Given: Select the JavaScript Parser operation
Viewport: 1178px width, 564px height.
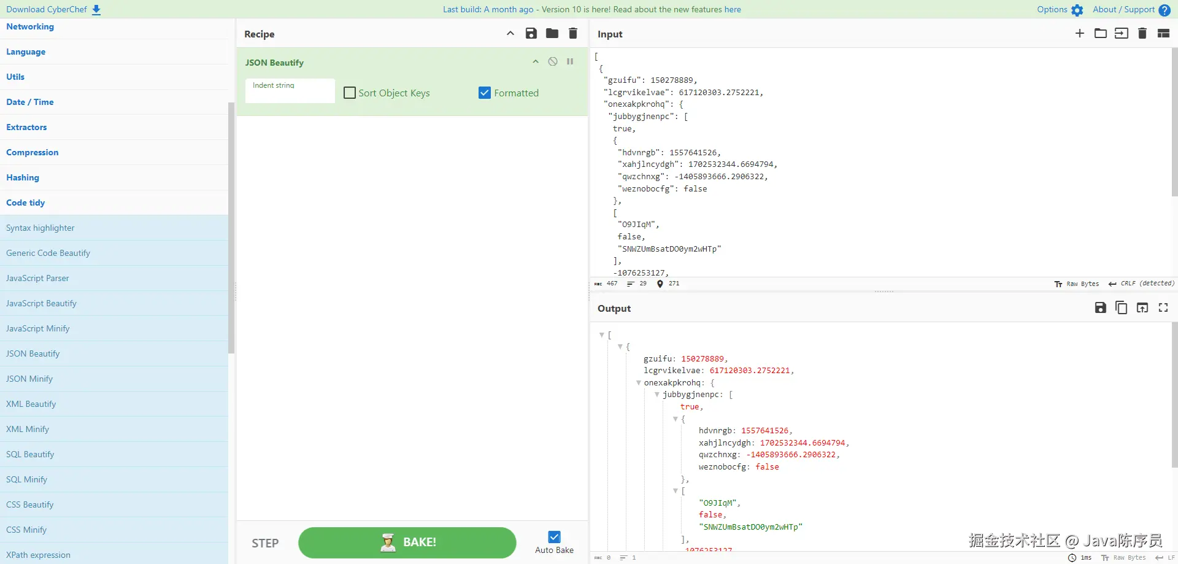Looking at the screenshot, I should pyautogui.click(x=114, y=278).
